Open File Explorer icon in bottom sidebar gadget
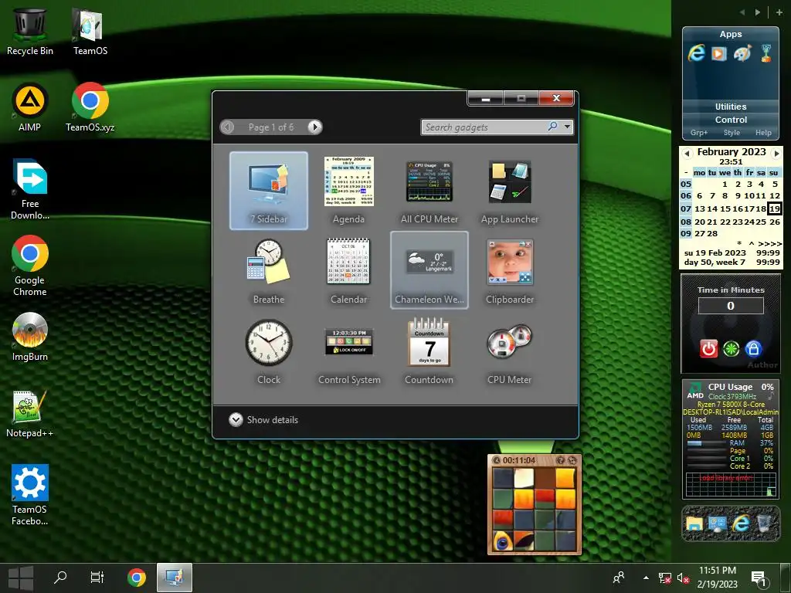The width and height of the screenshot is (791, 593). (x=694, y=524)
